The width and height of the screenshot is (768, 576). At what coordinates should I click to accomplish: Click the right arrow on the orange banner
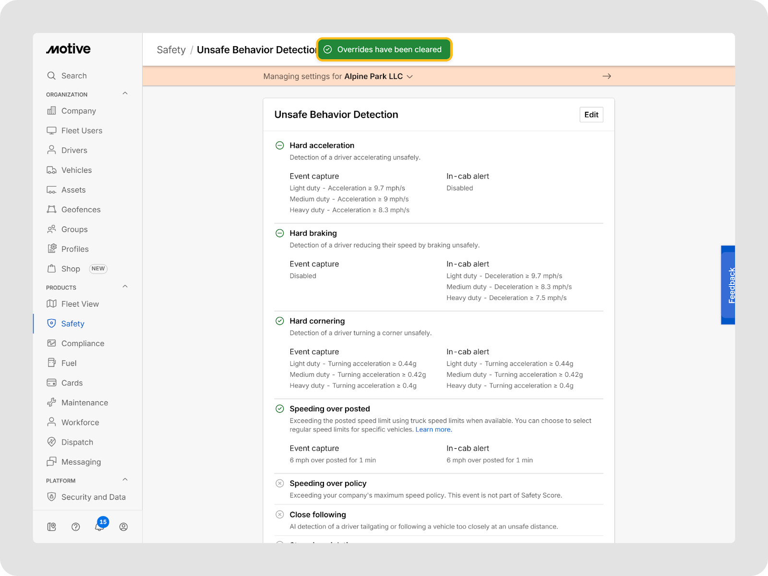coord(607,76)
